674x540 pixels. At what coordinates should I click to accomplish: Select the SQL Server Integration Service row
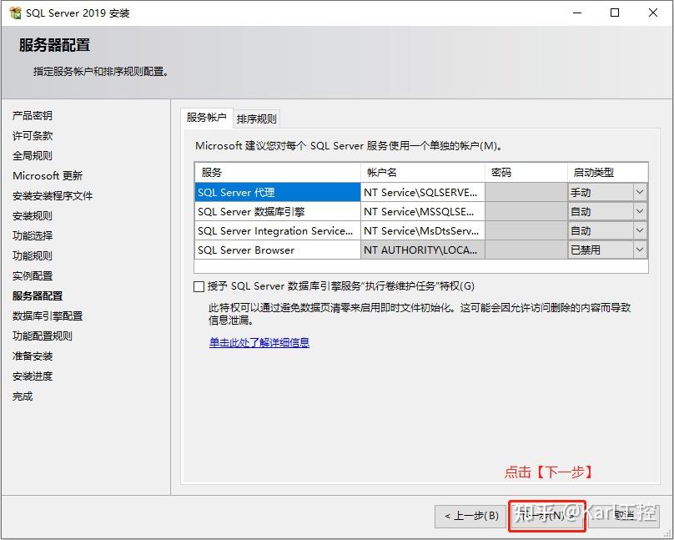point(277,231)
